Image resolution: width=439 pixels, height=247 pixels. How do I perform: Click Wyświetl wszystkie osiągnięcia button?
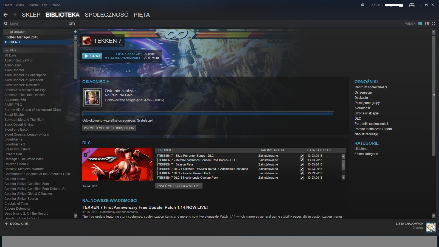click(x=109, y=128)
